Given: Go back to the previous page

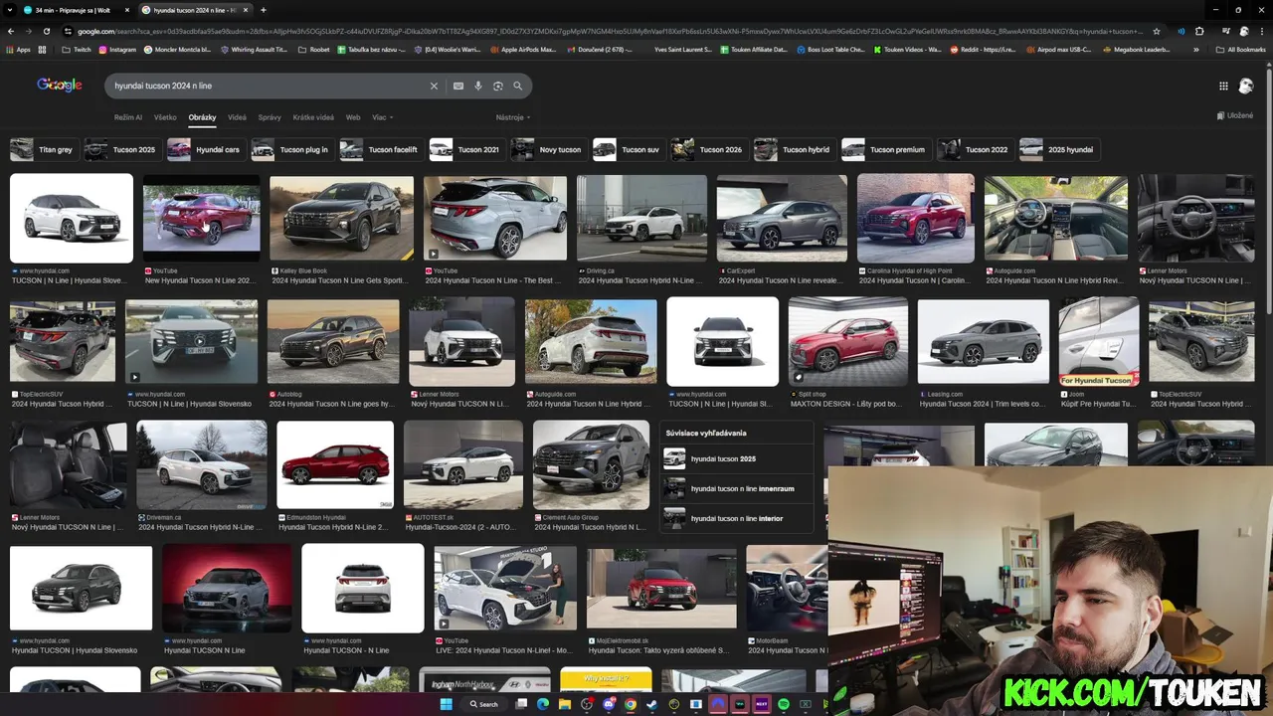Looking at the screenshot, I should pyautogui.click(x=11, y=31).
